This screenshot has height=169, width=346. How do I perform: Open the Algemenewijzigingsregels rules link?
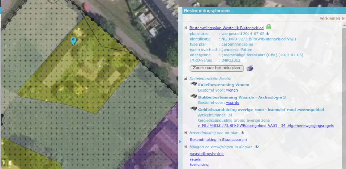tap(266, 126)
